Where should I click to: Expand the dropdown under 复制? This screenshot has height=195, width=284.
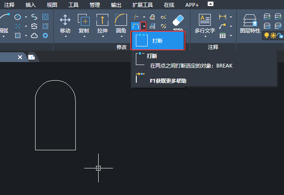[84, 37]
